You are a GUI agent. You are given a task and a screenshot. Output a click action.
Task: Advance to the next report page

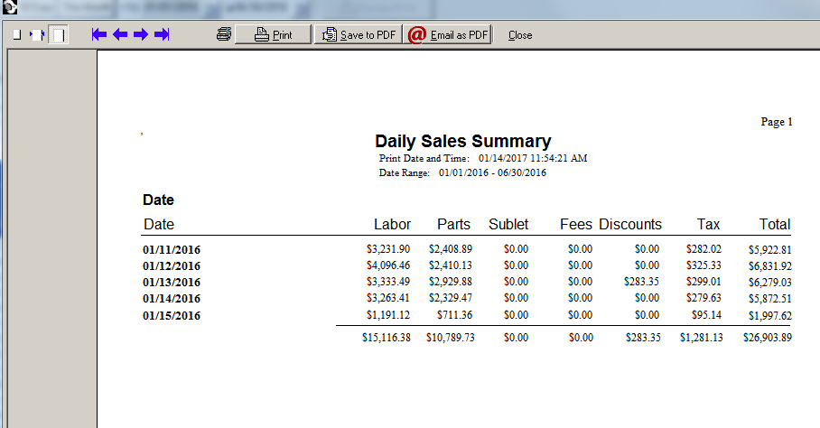(141, 34)
